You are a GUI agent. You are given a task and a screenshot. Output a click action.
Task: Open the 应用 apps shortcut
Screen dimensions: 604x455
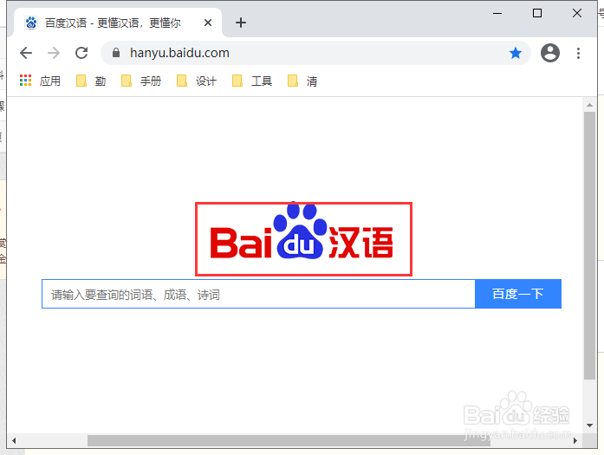tap(41, 81)
